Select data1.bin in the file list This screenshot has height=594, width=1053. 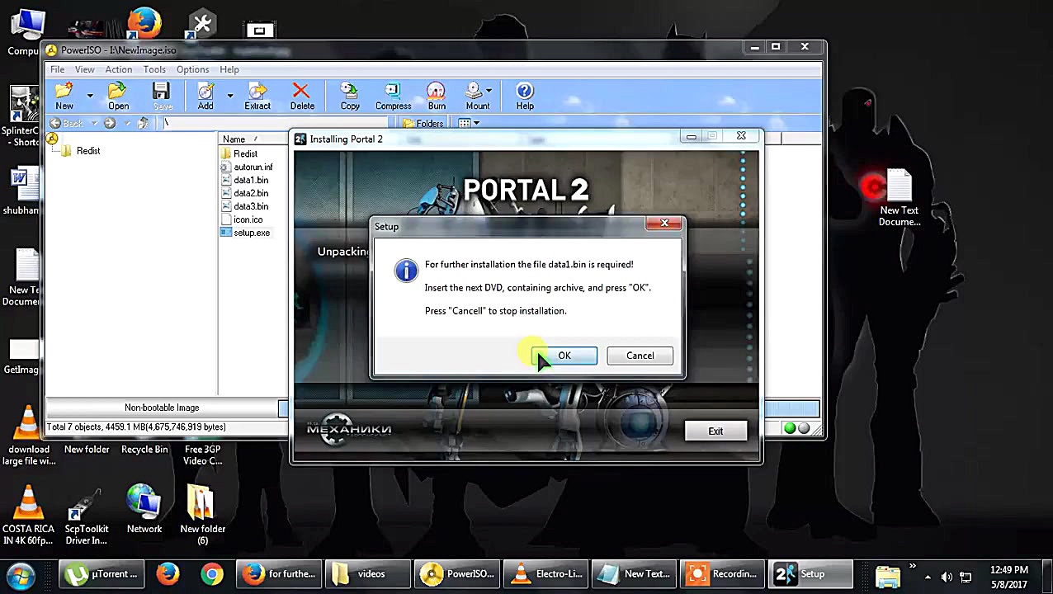tap(250, 180)
